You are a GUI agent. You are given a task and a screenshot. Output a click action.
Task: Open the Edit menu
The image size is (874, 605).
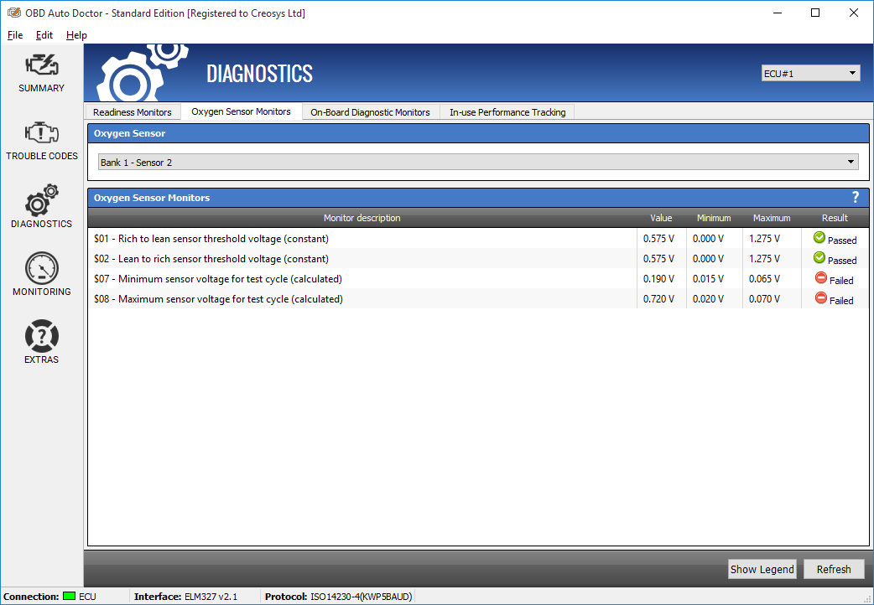(44, 35)
